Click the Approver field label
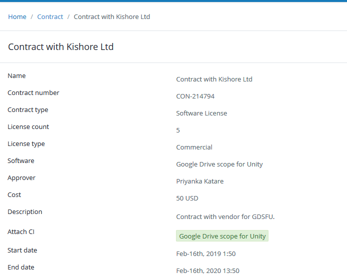This screenshot has height=279, width=347. [21, 178]
